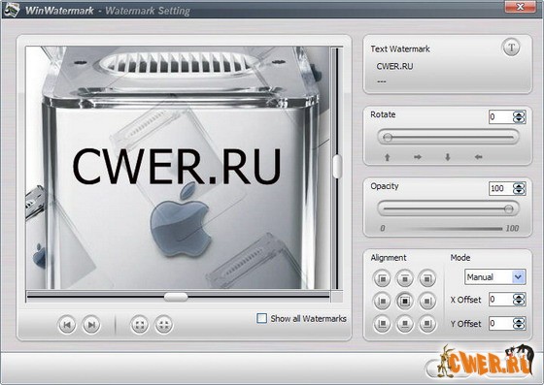Close the Watermark Setting window
The height and width of the screenshot is (385, 544).
520,6
